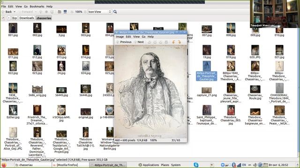Click the Back button in the file manager
The image size is (300, 168).
point(7,12)
